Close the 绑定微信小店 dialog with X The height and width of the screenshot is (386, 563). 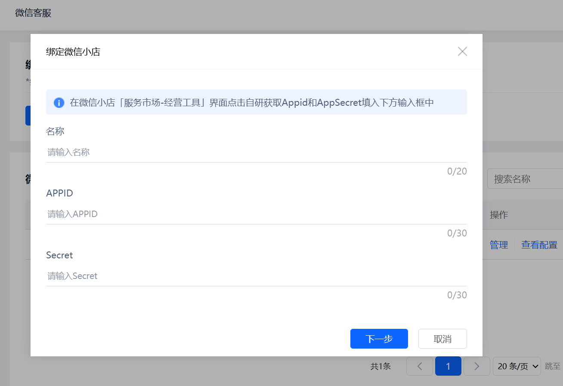tap(462, 52)
